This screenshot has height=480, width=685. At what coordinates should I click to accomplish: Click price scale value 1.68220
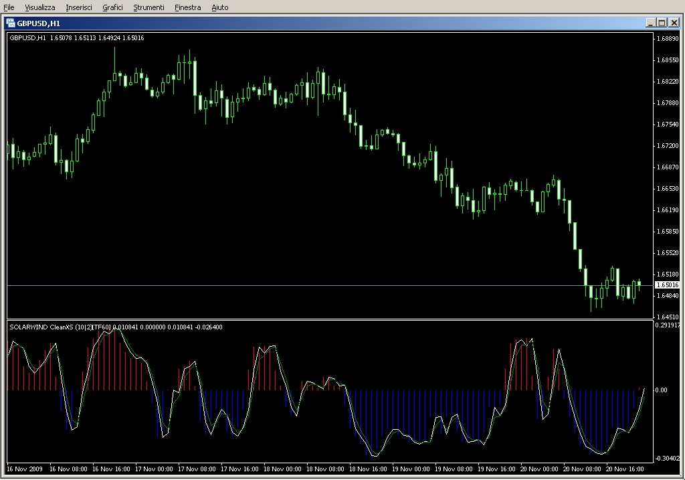coord(668,81)
